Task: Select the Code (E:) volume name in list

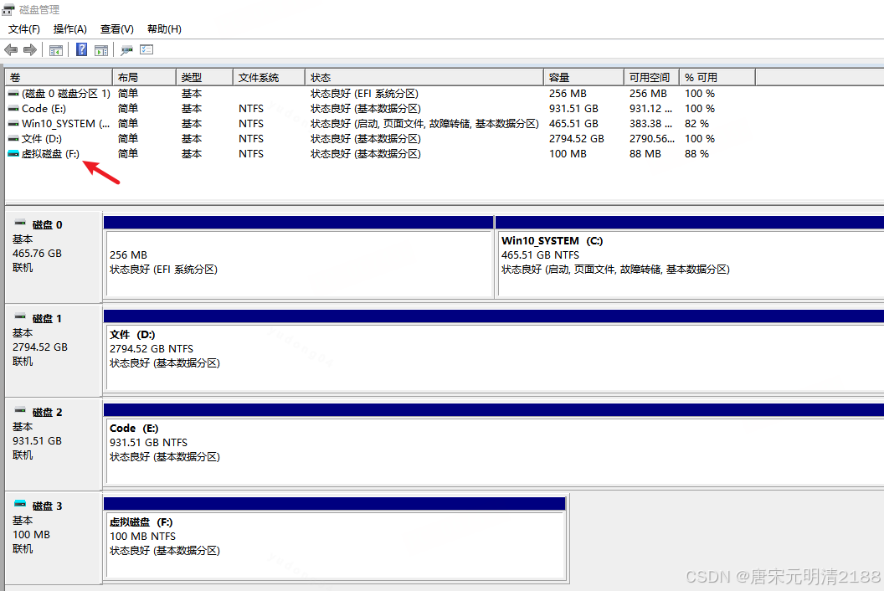Action: tap(44, 109)
